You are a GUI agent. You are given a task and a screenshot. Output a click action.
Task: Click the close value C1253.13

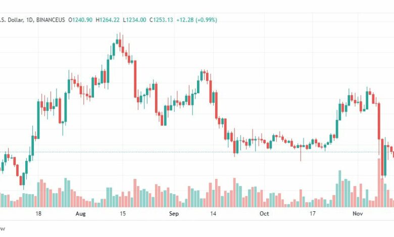coord(161,20)
